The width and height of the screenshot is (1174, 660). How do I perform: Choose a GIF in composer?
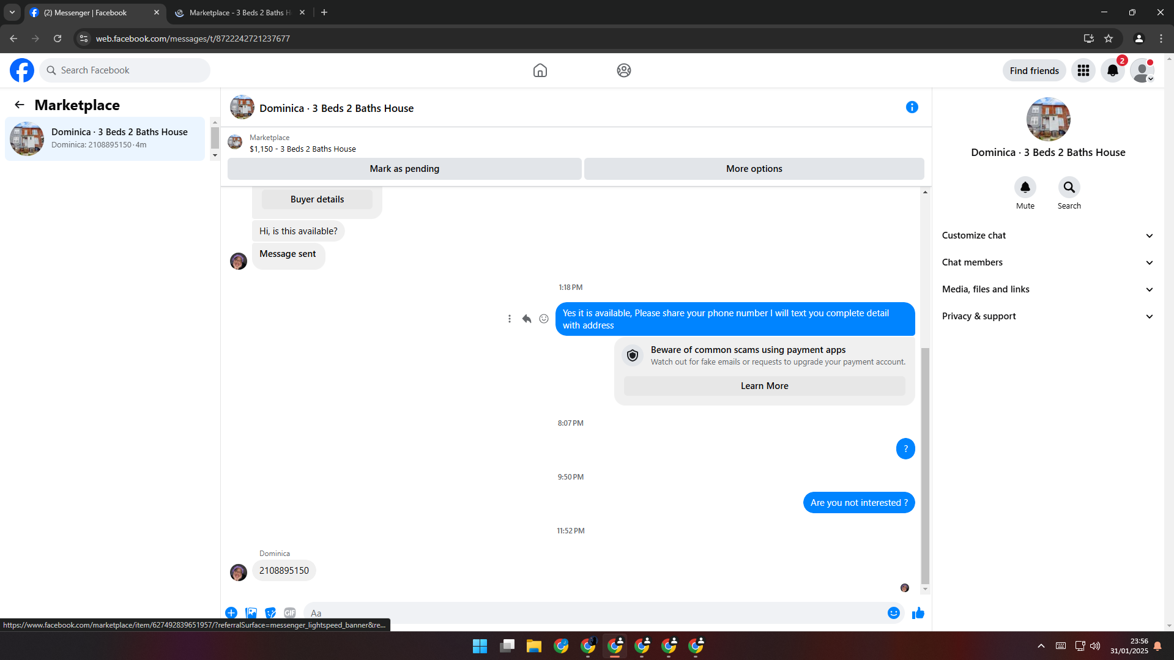[x=290, y=613]
